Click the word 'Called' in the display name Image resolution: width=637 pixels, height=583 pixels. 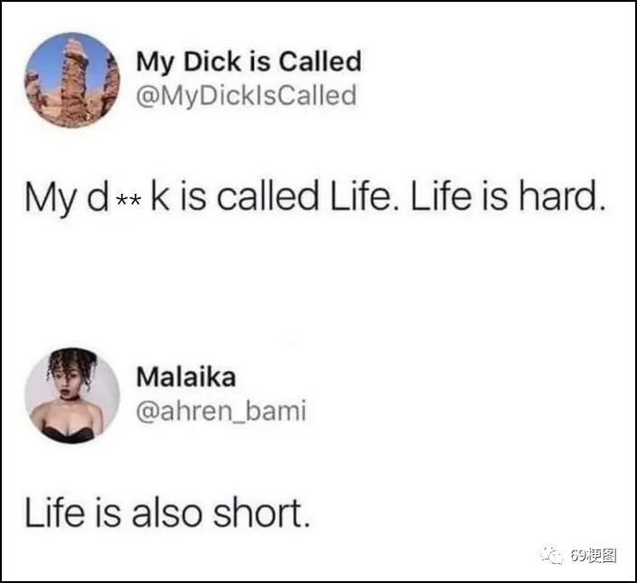point(319,61)
